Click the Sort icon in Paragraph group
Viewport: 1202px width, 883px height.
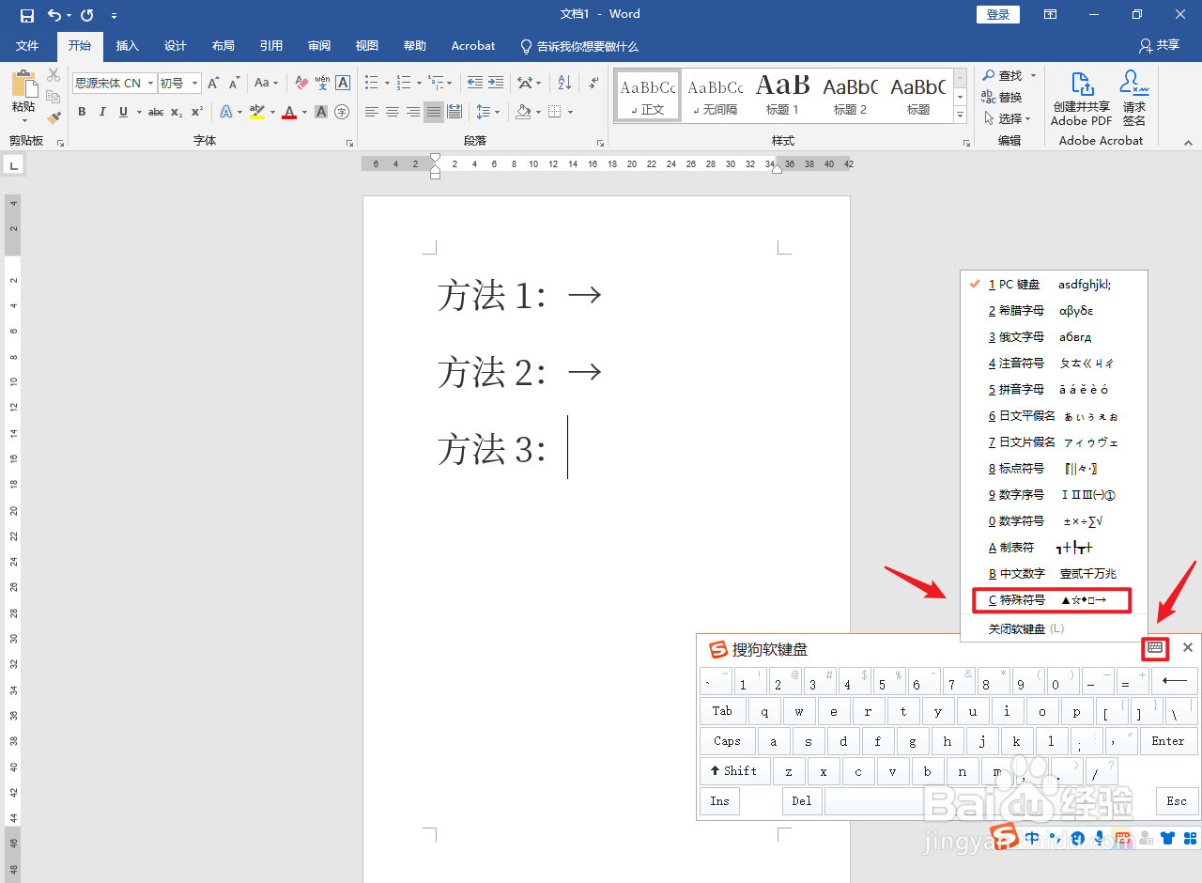[x=564, y=83]
